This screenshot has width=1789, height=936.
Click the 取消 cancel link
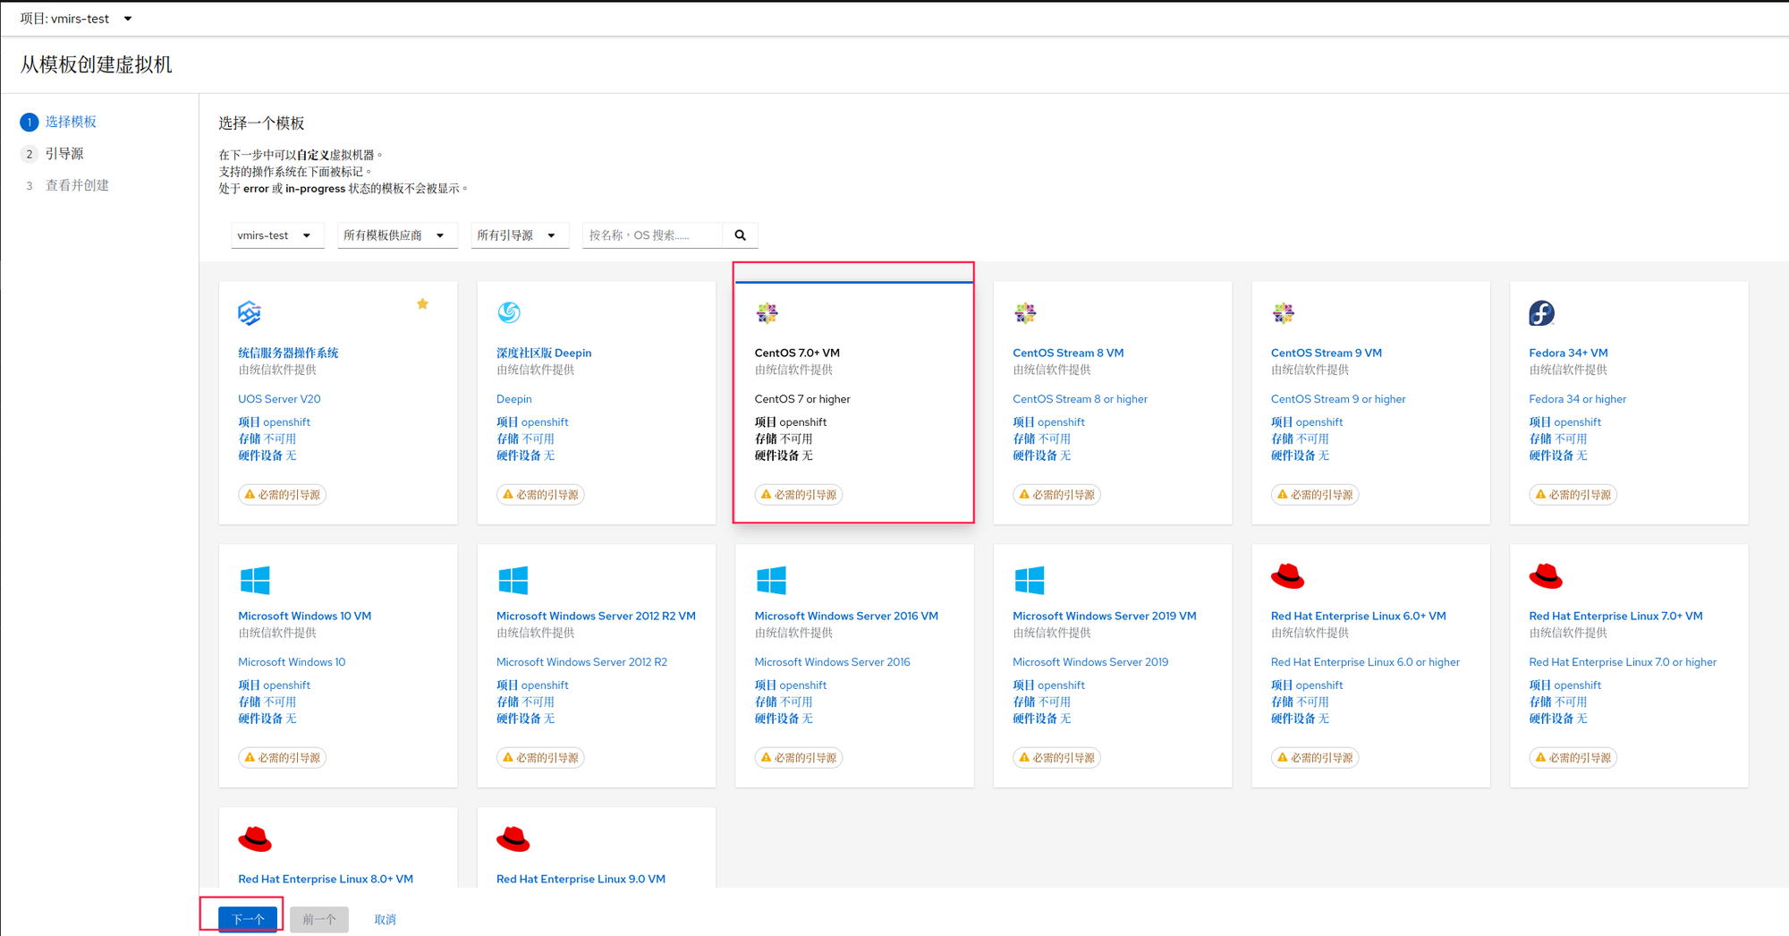(x=385, y=919)
